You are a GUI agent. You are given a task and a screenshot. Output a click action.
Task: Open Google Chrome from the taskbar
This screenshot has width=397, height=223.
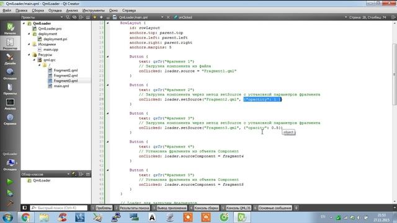pos(25,217)
